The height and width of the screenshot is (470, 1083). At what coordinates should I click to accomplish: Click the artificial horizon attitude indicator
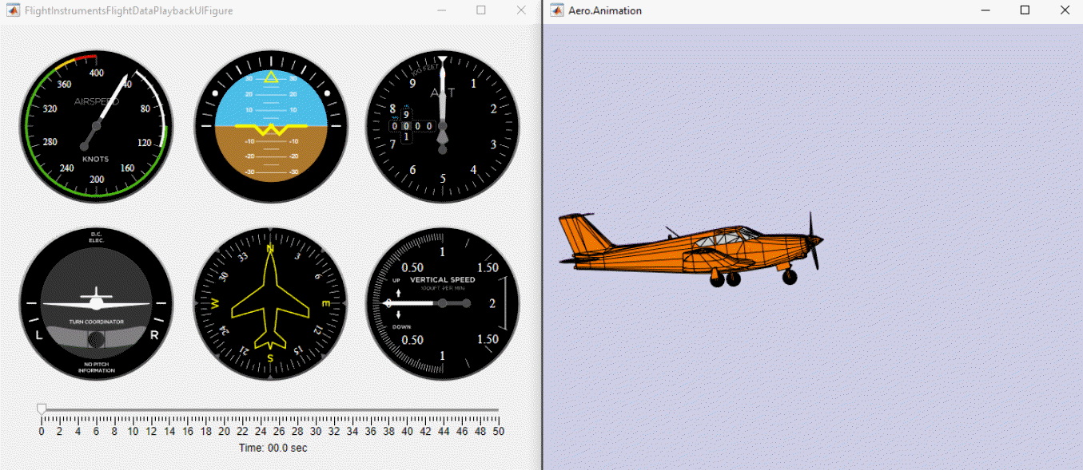(271, 126)
